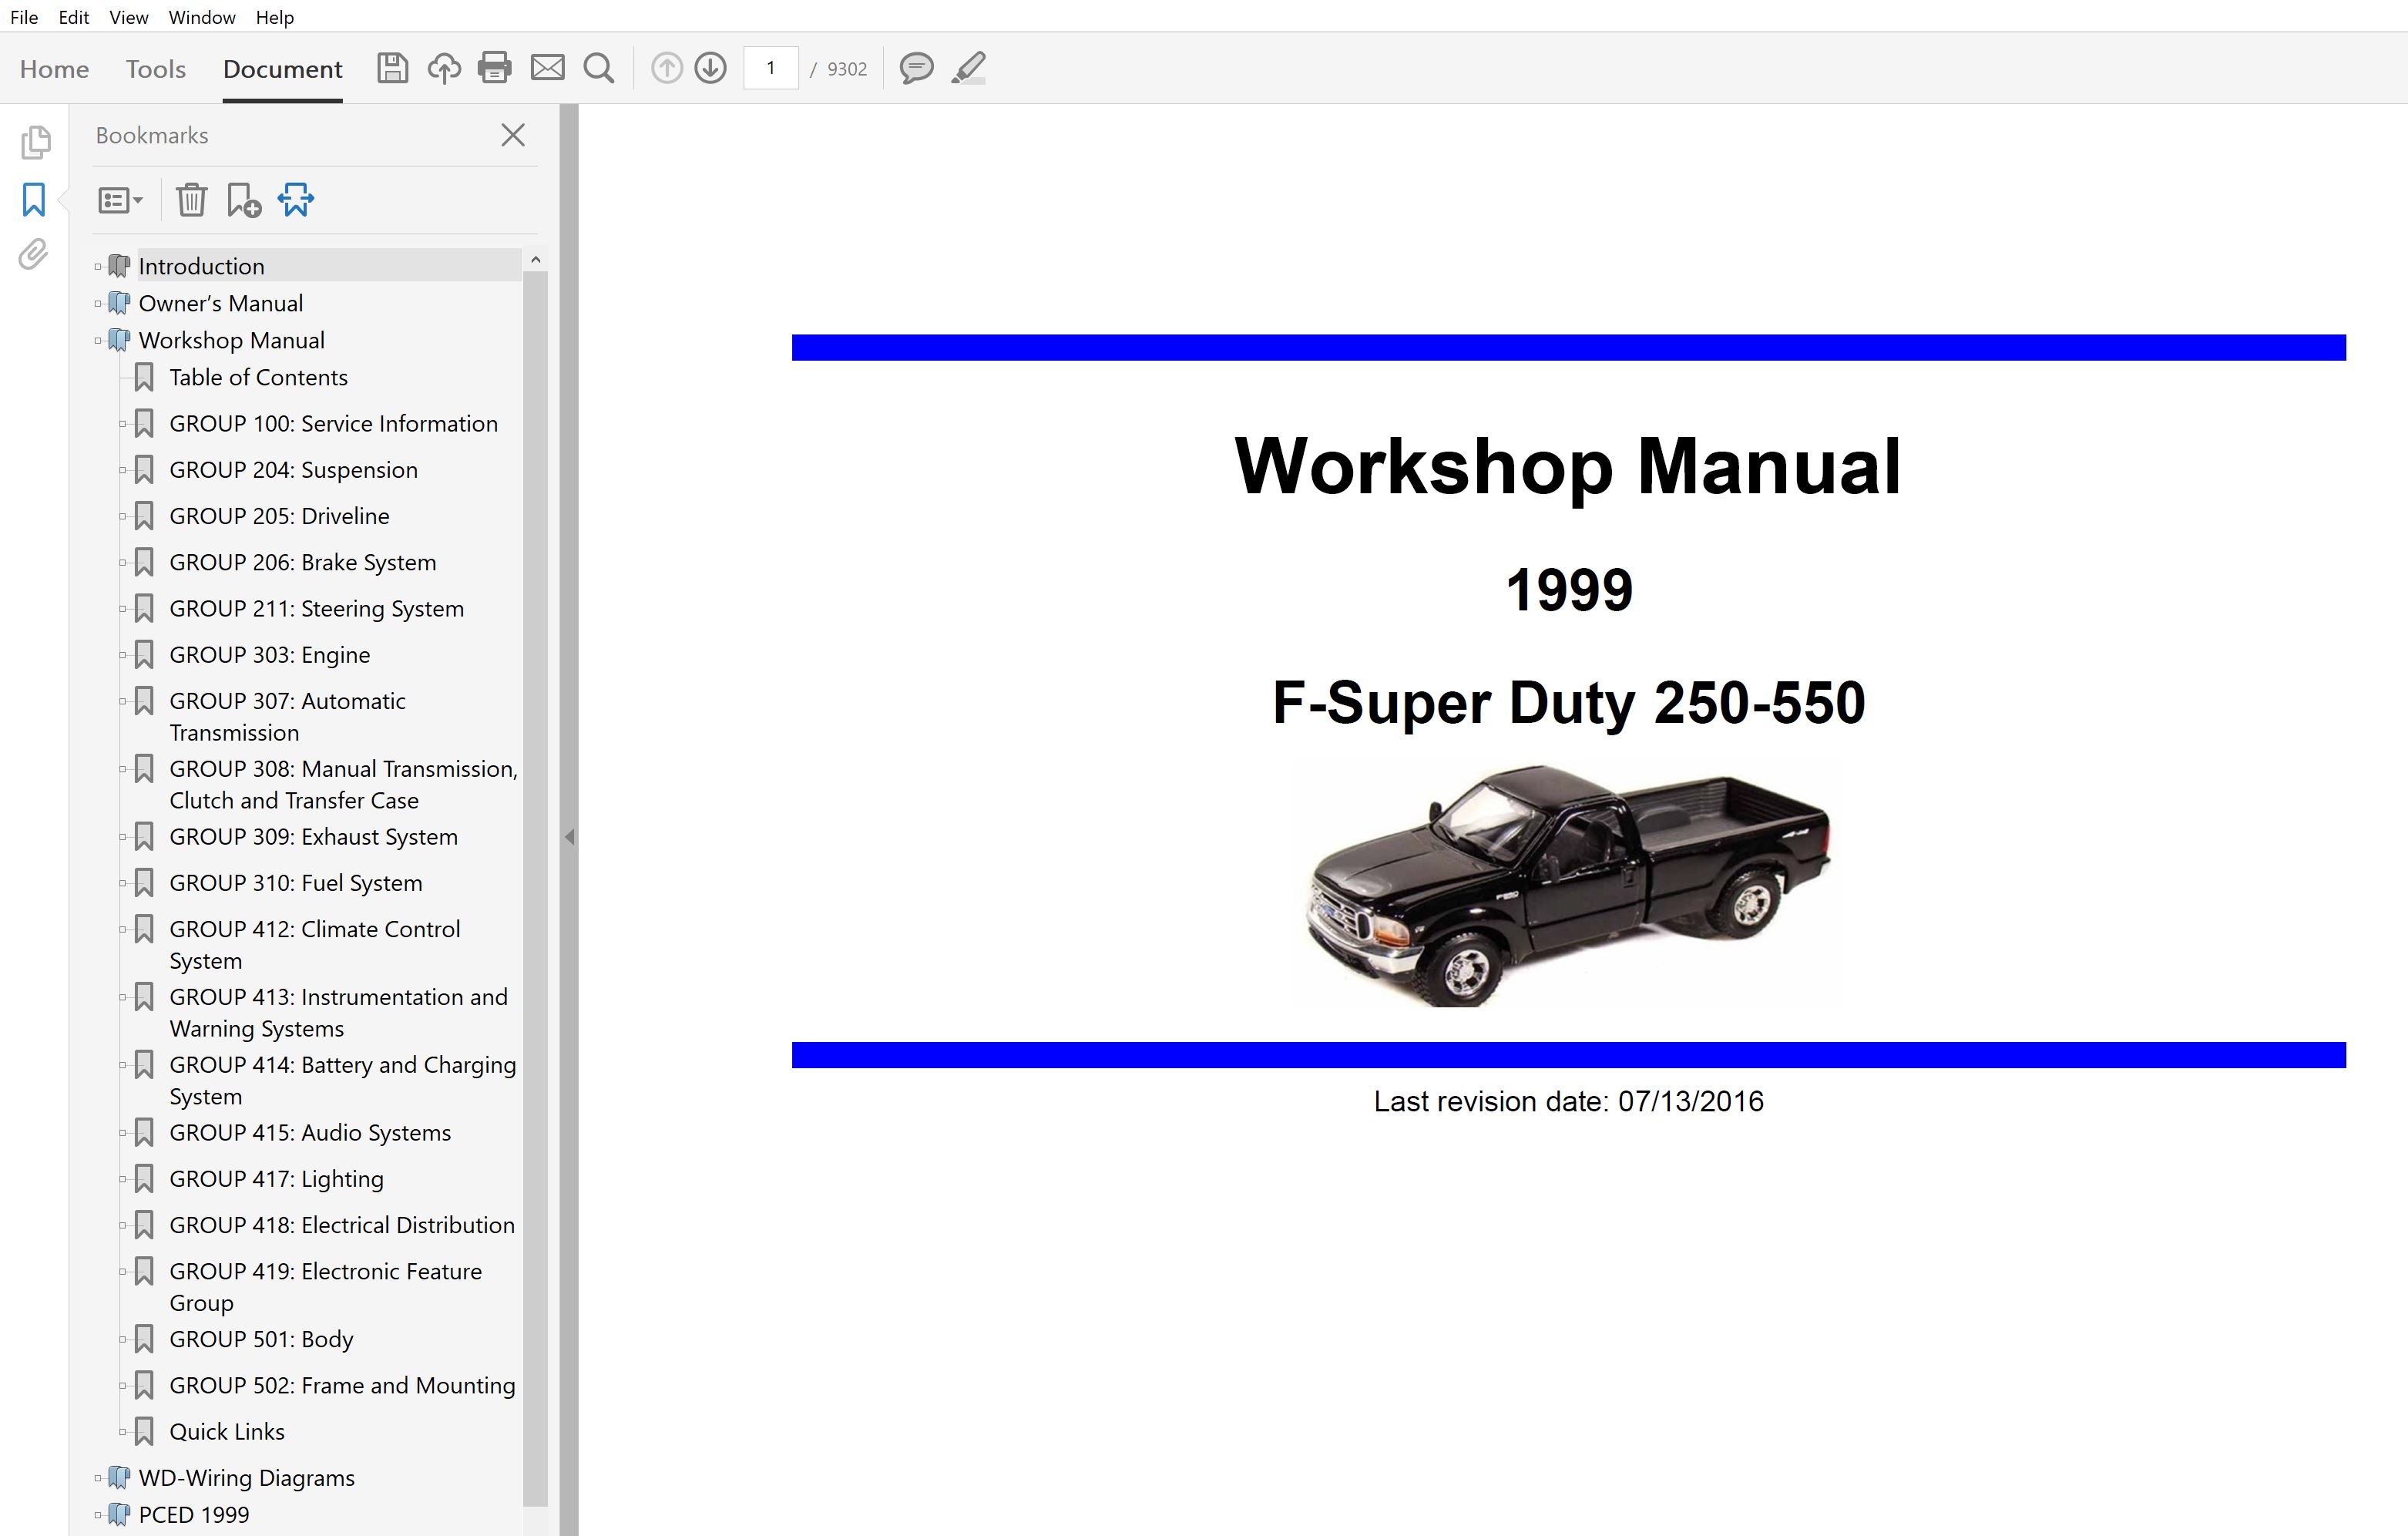Open the page thumbnails panel

point(36,143)
